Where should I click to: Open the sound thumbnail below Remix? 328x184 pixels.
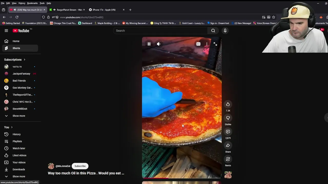coord(228,175)
